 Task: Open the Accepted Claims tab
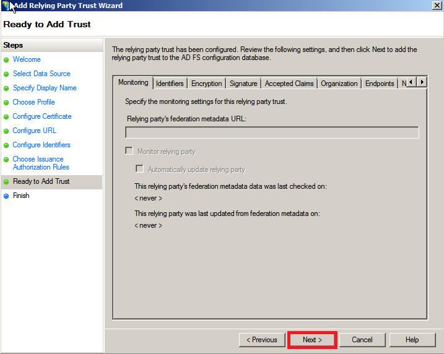(x=289, y=84)
